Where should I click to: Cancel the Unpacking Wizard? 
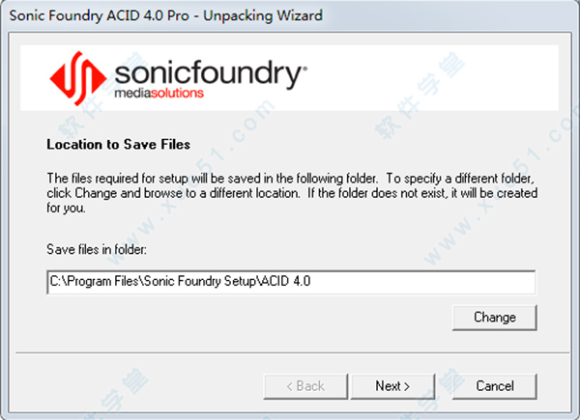[494, 385]
